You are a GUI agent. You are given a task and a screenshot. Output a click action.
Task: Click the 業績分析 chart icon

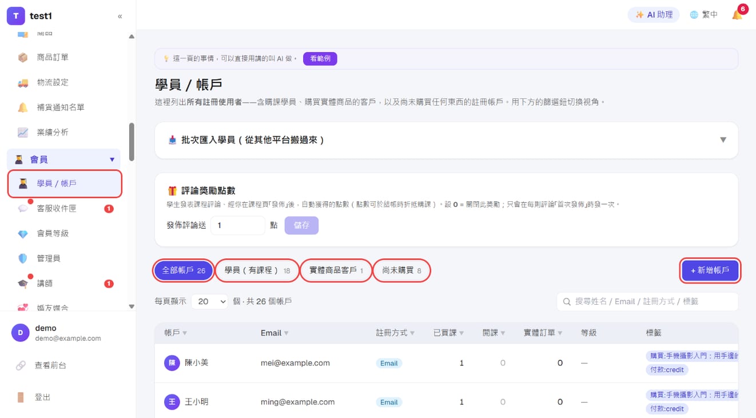click(23, 132)
